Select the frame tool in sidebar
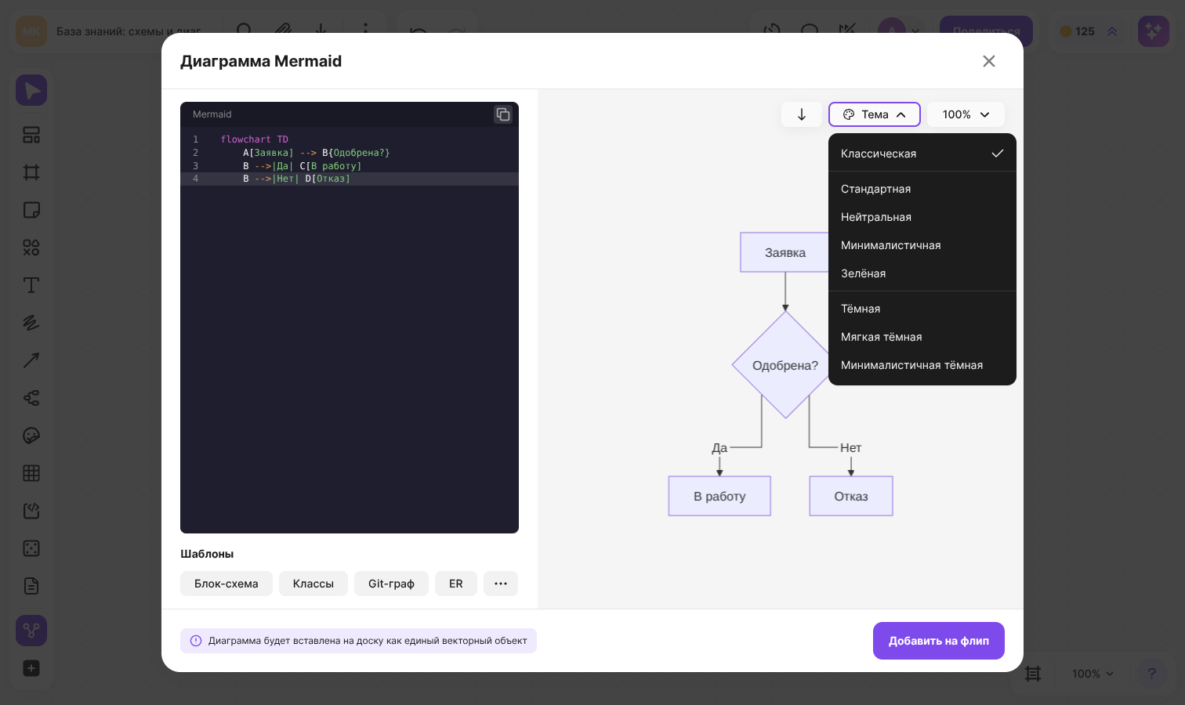Screen dimensions: 1185x705 31,172
